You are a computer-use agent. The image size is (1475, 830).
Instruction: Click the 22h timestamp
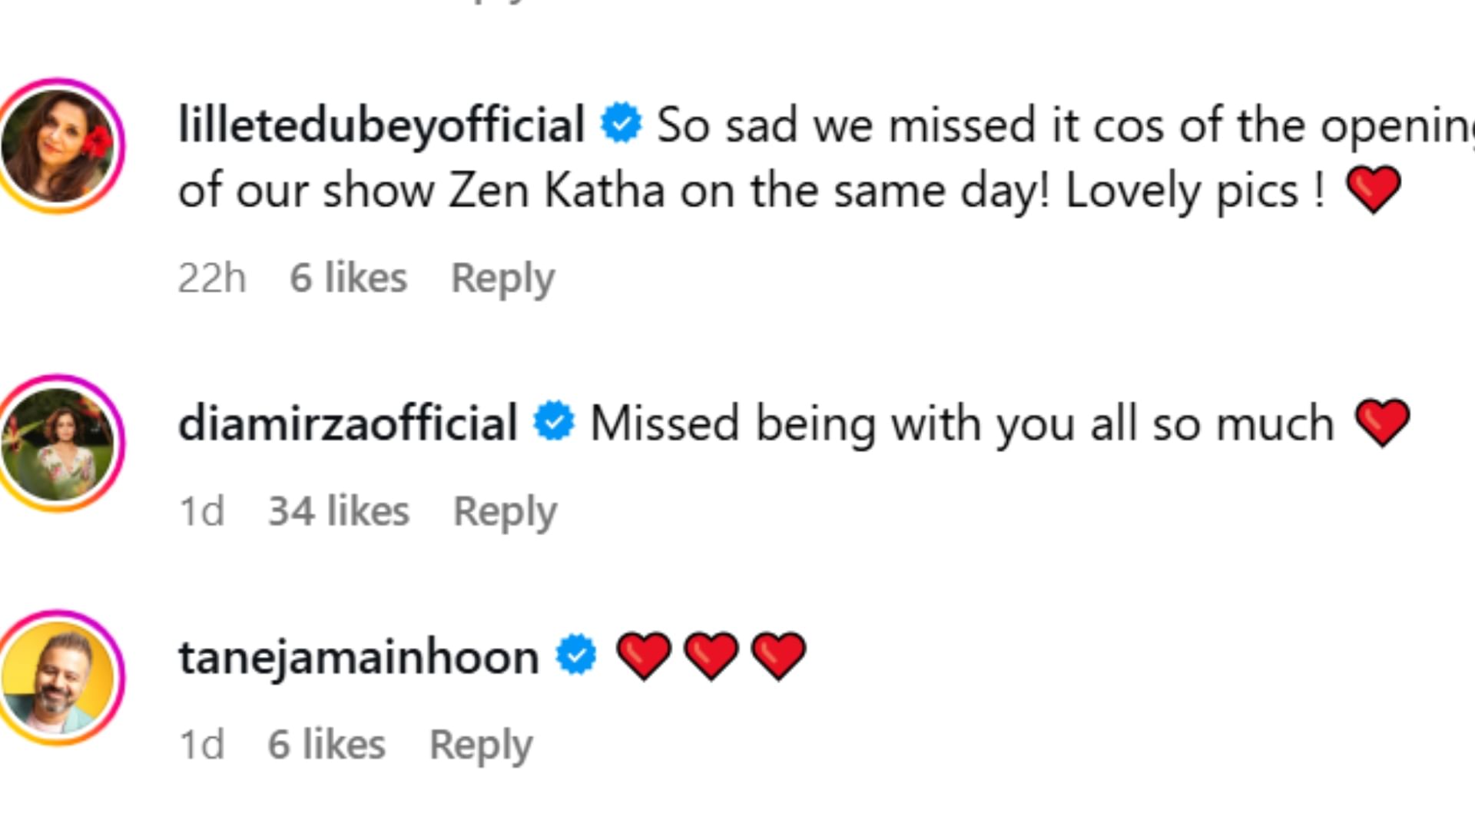(x=212, y=278)
